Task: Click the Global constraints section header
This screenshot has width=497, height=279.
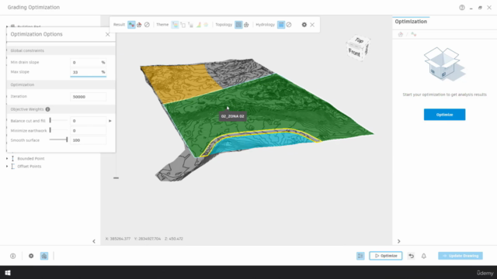Action: (61, 50)
